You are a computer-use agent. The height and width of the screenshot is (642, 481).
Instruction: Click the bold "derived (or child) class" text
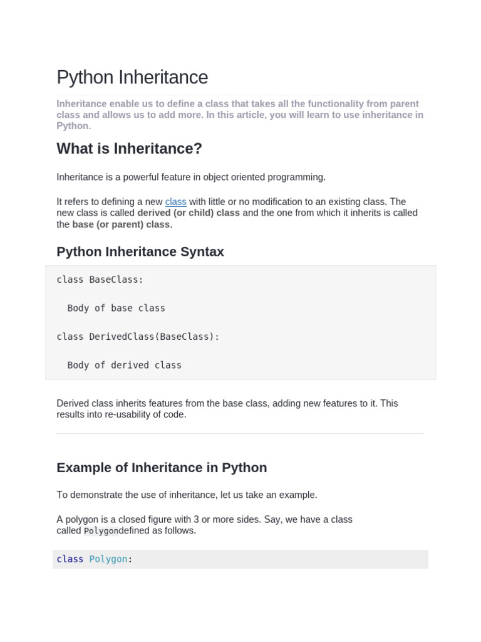pos(189,213)
